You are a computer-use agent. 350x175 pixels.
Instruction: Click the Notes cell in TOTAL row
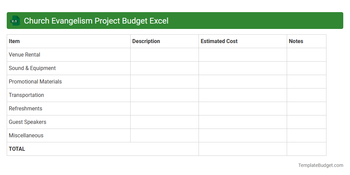[x=307, y=149]
